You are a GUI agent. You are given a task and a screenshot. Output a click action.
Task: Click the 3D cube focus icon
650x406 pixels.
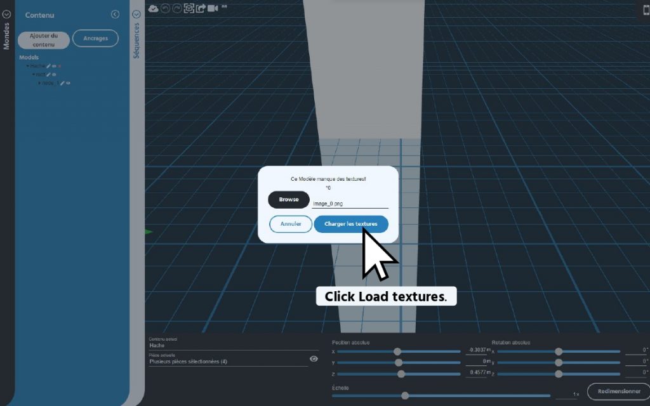(189, 8)
